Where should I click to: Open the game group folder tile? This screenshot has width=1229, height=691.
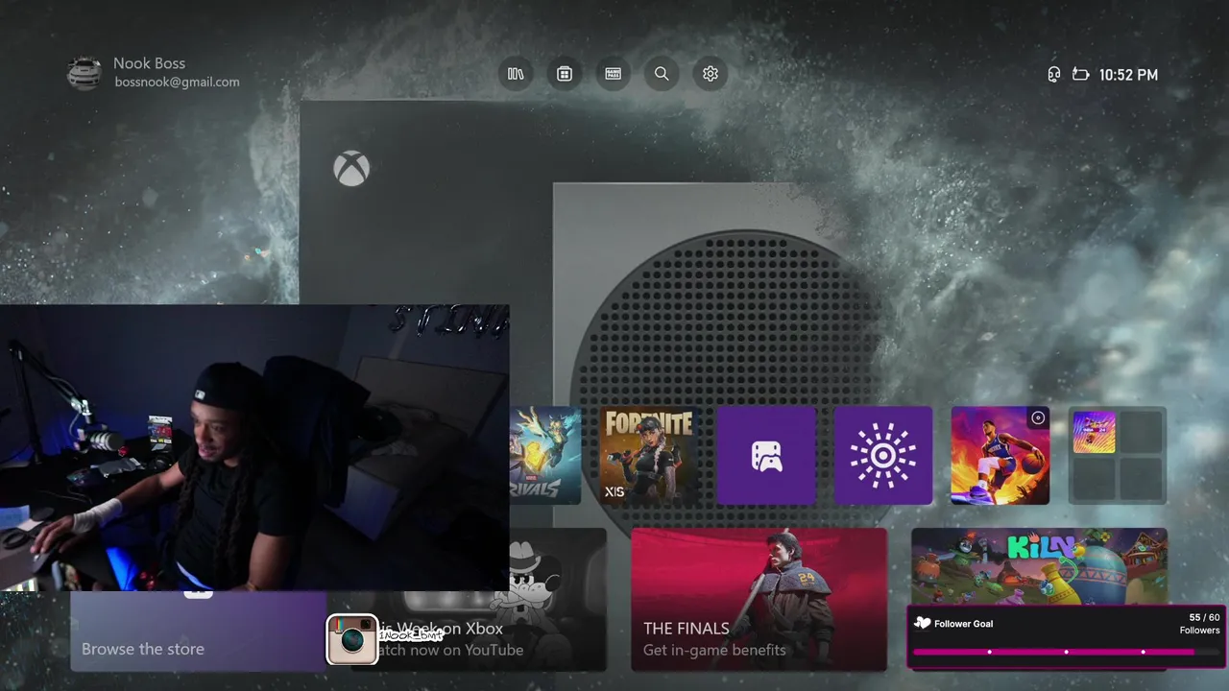click(x=1118, y=455)
